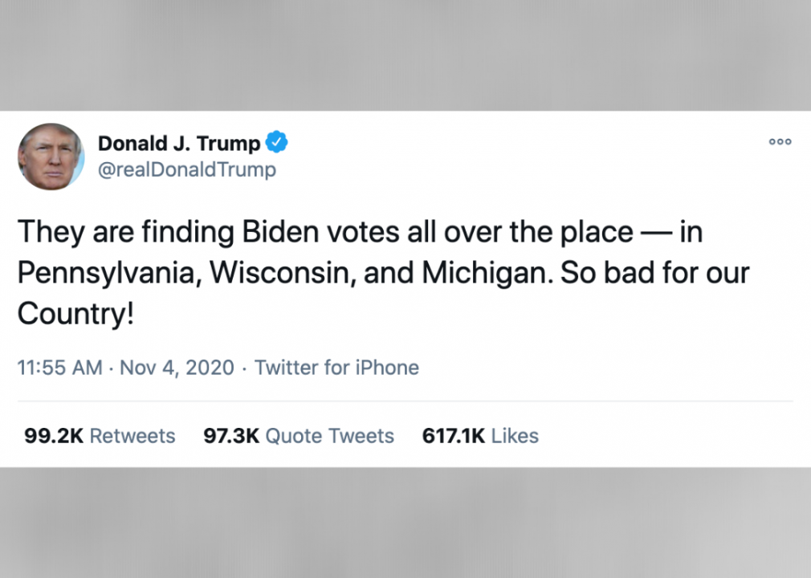Viewport: 811px width, 578px height.
Task: Click the 11:55 AM timestamp
Action: point(60,368)
